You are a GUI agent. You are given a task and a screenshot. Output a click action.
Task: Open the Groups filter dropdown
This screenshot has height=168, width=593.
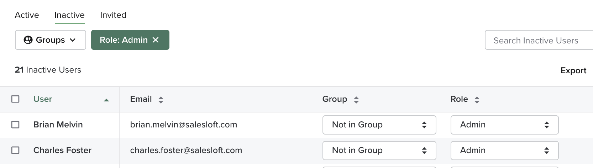click(51, 40)
